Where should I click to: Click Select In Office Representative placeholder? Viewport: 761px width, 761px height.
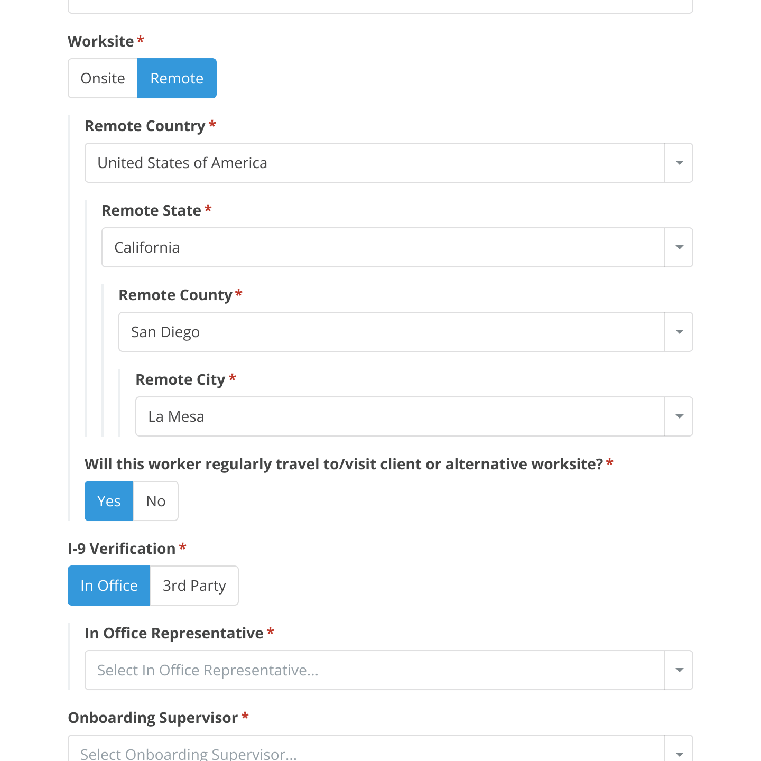[208, 670]
